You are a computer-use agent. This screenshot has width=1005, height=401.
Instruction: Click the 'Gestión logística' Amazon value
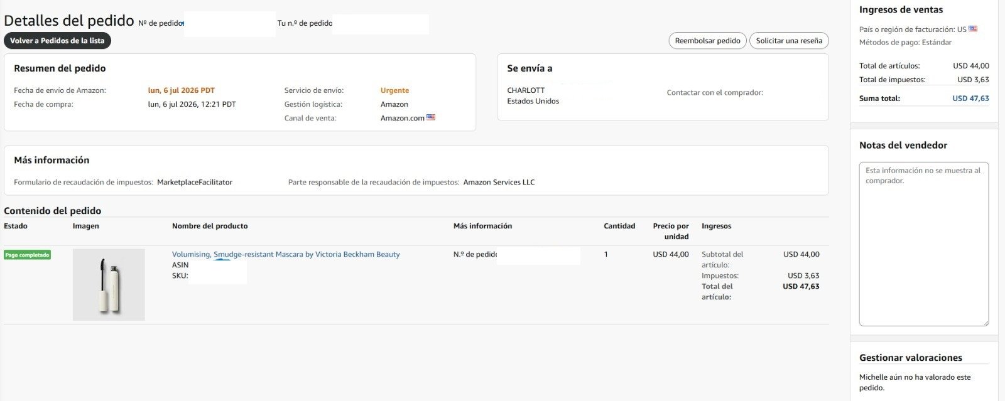[394, 104]
